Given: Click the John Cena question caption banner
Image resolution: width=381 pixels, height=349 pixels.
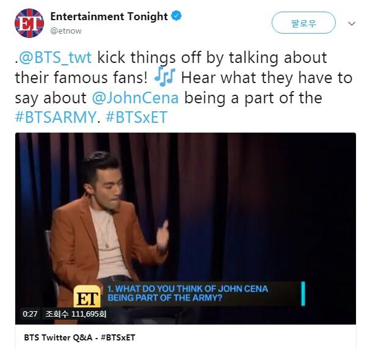Looking at the screenshot, I should (x=187, y=293).
